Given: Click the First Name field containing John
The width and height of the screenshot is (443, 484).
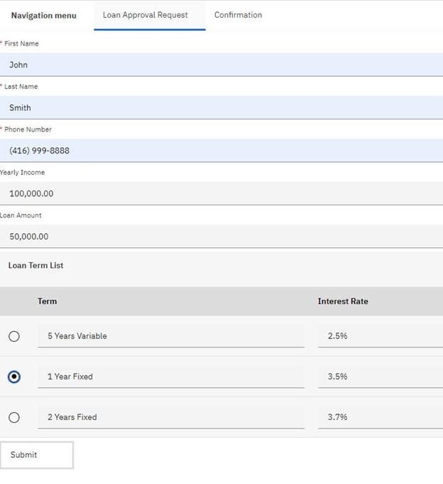Looking at the screenshot, I should click(x=221, y=65).
